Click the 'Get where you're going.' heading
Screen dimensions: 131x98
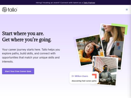[27, 40]
